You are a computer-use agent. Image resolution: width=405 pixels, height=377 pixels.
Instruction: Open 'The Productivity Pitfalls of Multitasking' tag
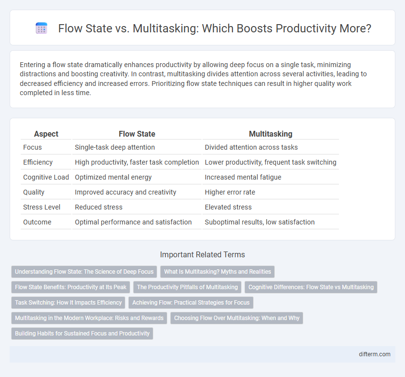tap(187, 287)
